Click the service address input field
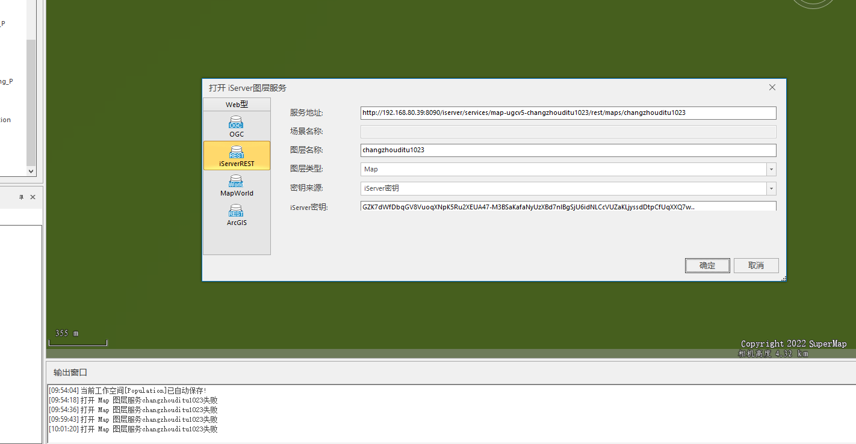 click(x=568, y=113)
